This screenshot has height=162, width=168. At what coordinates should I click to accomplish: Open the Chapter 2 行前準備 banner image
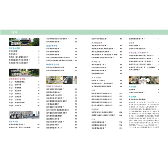24,73
